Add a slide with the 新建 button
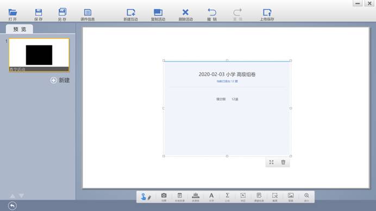This screenshot has width=376, height=211. click(60, 80)
